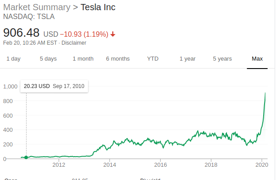Show the 6 months range

click(x=118, y=59)
